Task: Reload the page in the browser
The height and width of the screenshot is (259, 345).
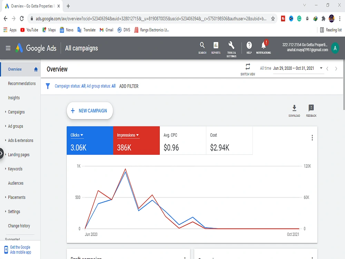Action: pyautogui.click(x=21, y=19)
